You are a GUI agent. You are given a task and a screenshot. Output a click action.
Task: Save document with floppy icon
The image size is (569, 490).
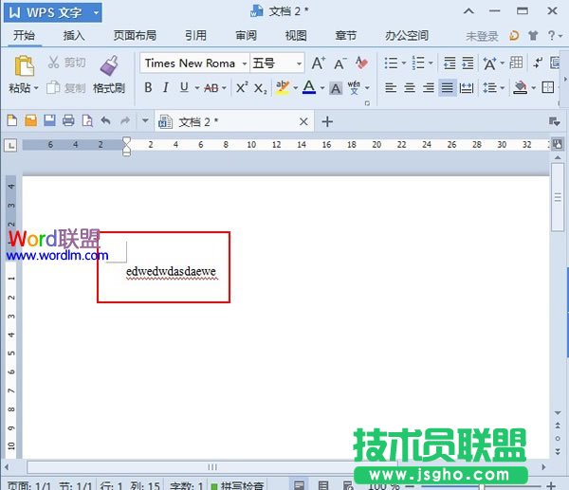coord(49,120)
